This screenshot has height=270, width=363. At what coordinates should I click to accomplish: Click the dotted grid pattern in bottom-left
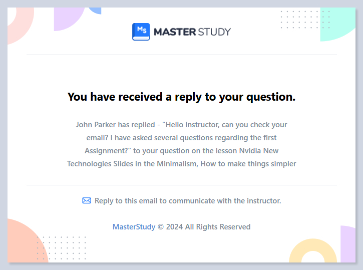pyautogui.click(x=61, y=247)
